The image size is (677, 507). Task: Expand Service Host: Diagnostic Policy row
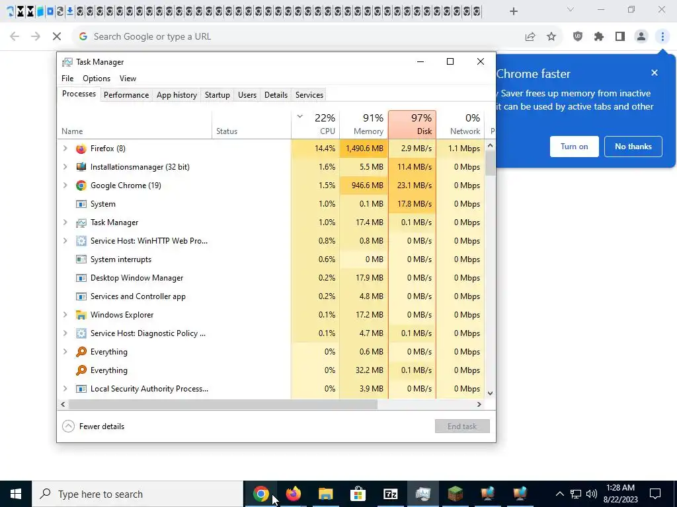(65, 333)
